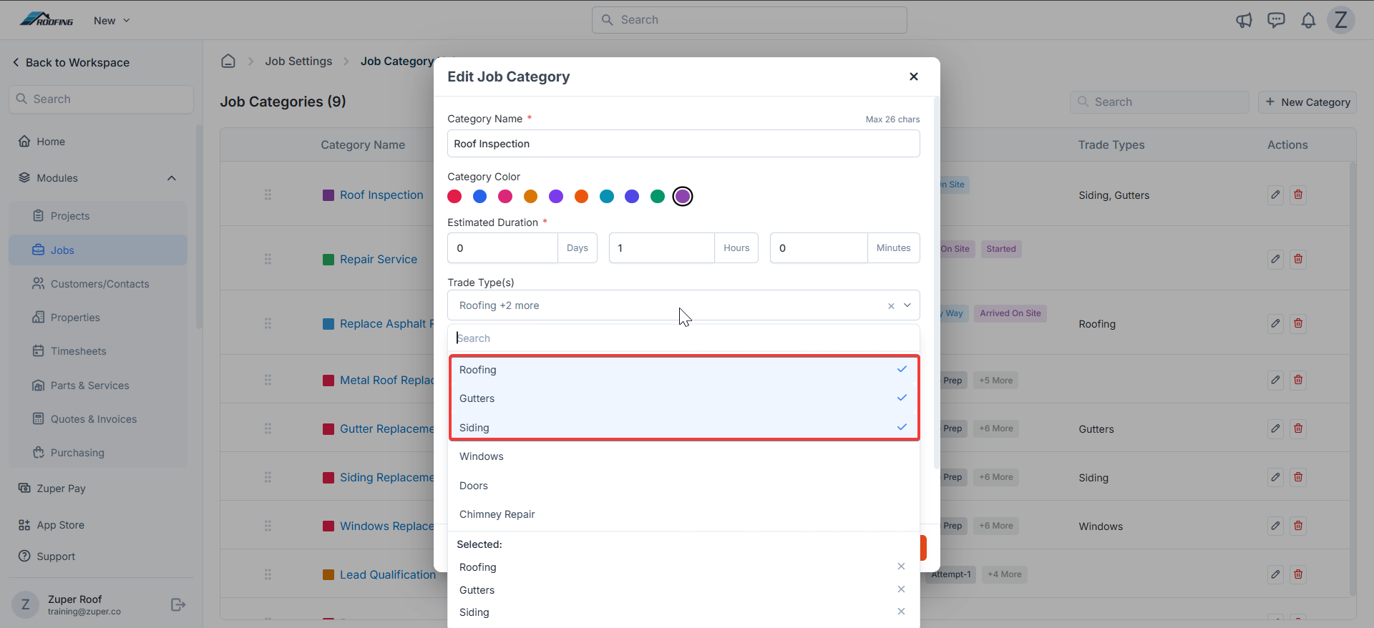Expand the +5 More statuses badge

point(995,381)
